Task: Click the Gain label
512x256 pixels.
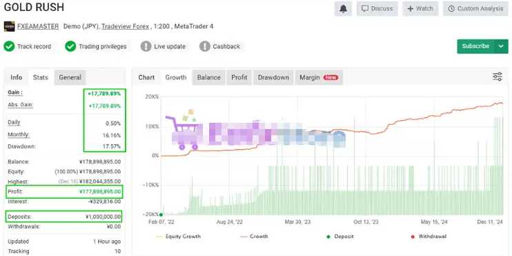Action: 15,92
